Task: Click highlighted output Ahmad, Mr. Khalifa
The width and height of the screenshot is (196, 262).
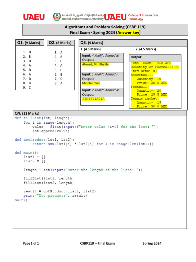Action: [x=95, y=64]
